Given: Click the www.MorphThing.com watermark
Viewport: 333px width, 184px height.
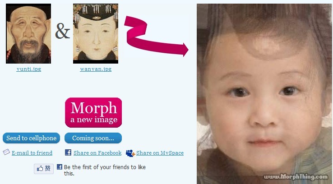Looking at the screenshot, I should pos(296,177).
